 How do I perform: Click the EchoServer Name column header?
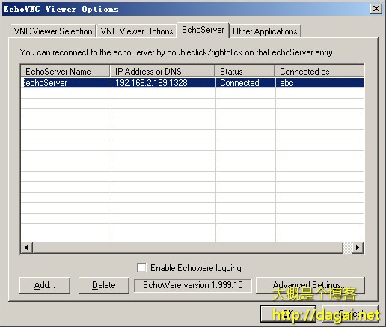tap(65, 72)
